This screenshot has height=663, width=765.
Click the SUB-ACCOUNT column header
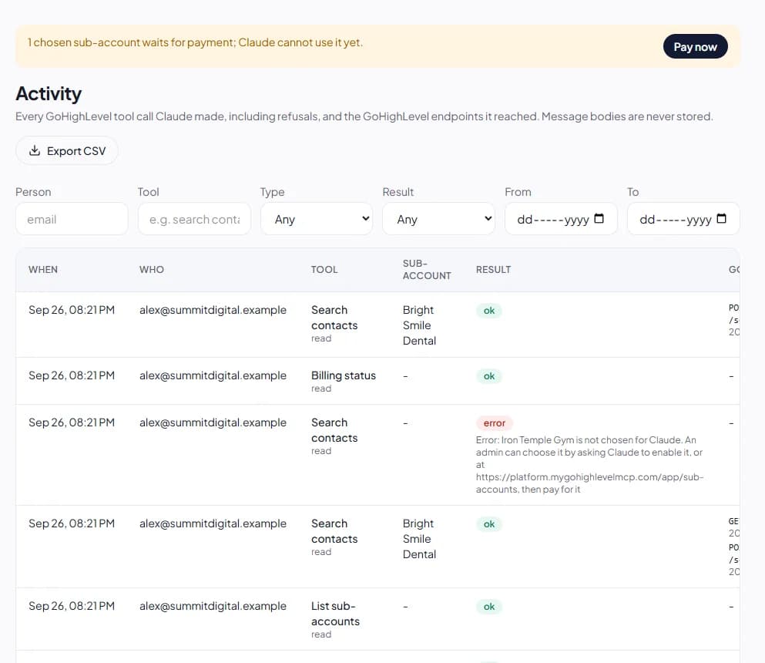[427, 270]
